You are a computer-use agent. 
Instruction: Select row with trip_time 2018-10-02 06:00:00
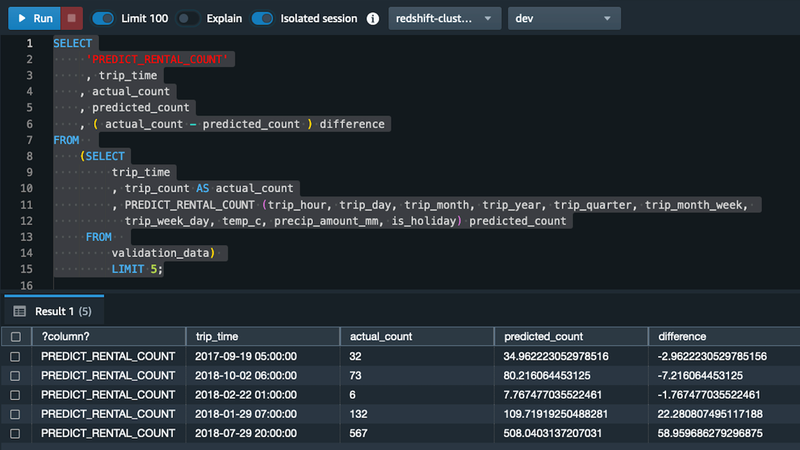(x=15, y=376)
